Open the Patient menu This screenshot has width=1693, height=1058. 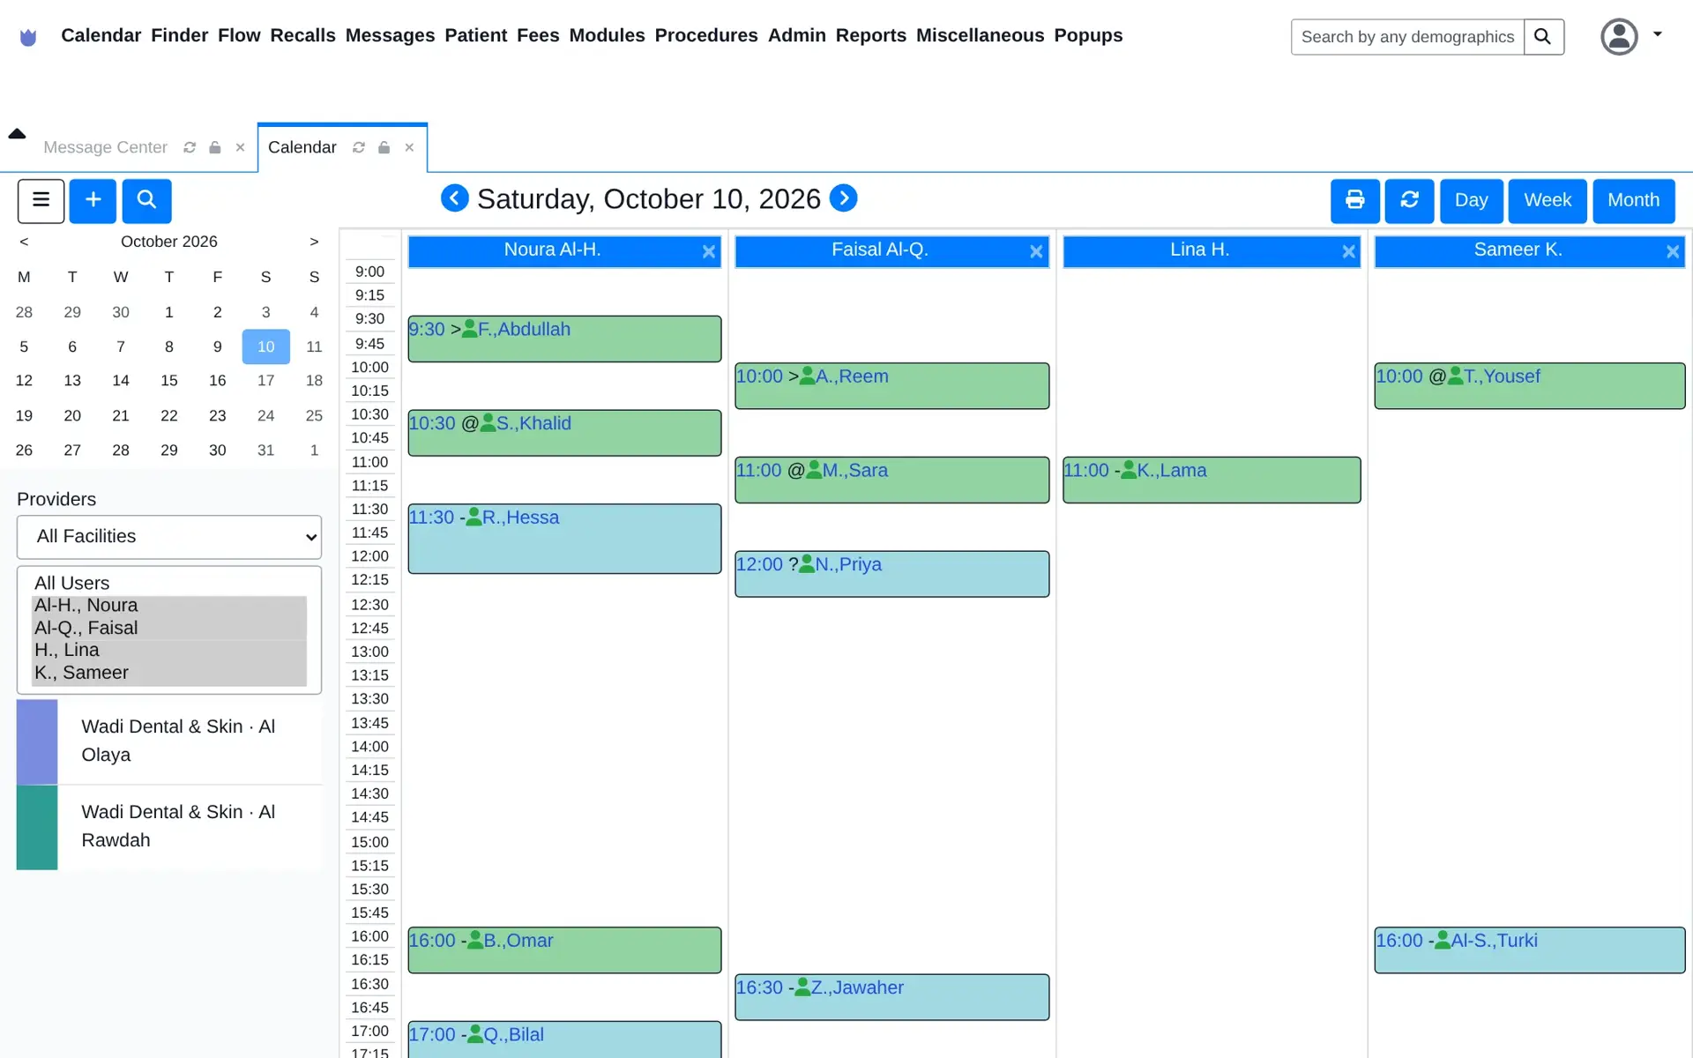[476, 35]
